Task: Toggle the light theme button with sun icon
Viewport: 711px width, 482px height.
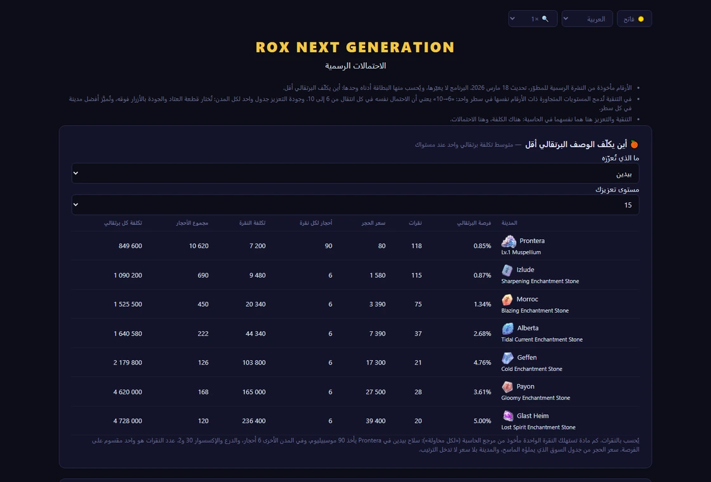Action: (634, 18)
